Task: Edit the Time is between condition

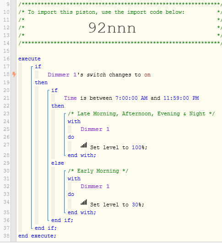Action: pyautogui.click(x=131, y=98)
